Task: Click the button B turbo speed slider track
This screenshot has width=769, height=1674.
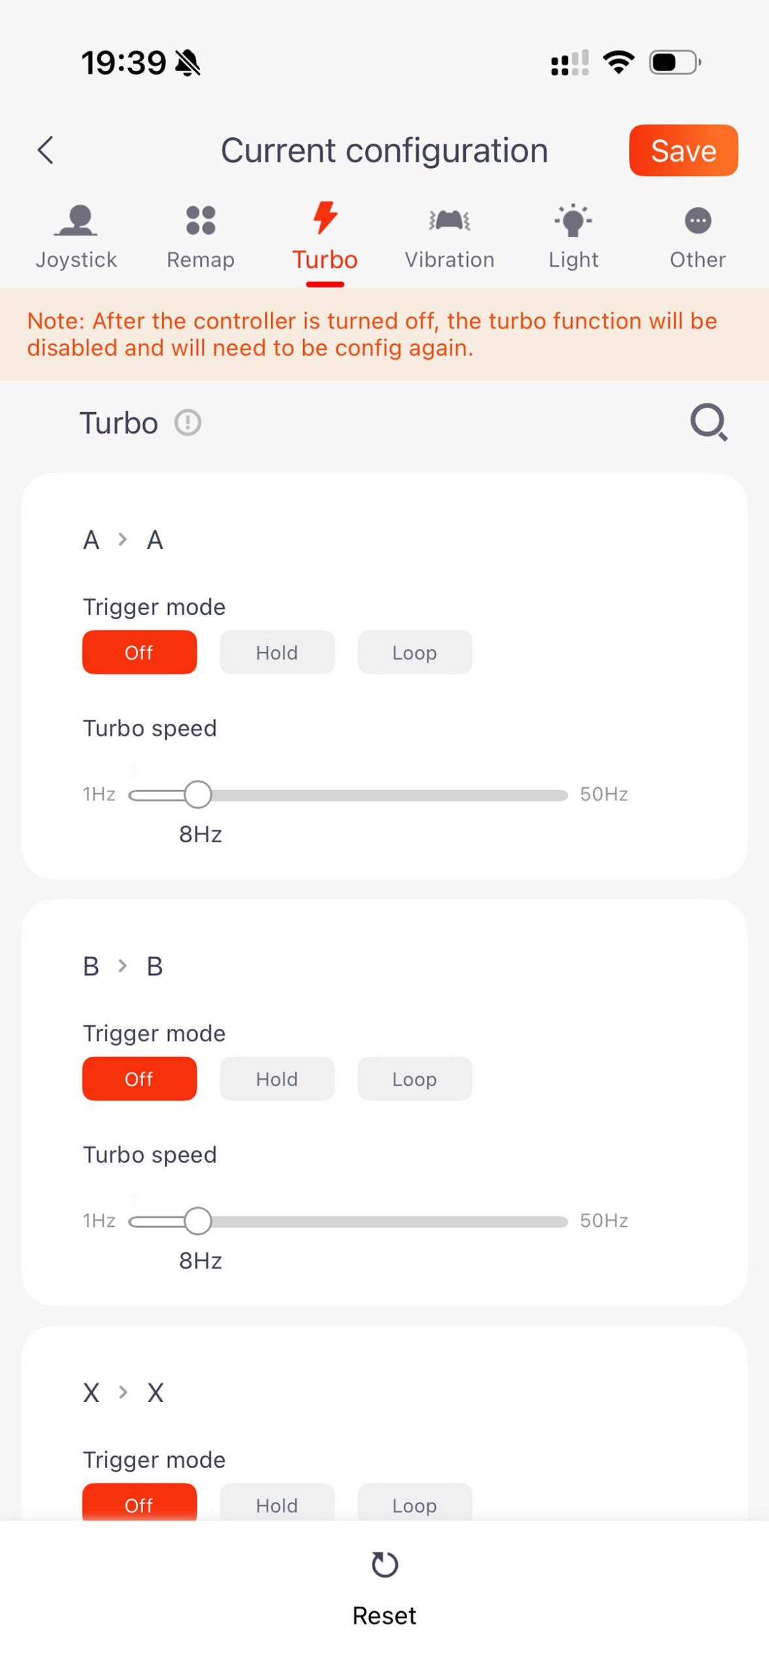Action: pyautogui.click(x=348, y=1221)
